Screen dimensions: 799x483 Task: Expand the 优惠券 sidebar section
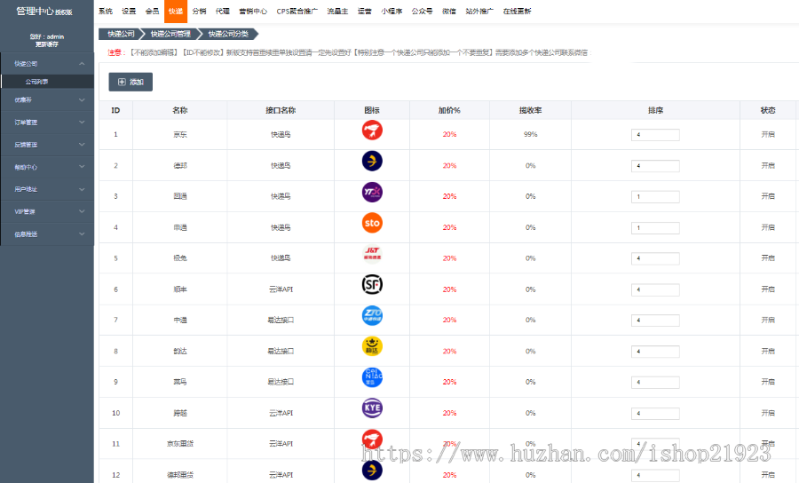[46, 99]
